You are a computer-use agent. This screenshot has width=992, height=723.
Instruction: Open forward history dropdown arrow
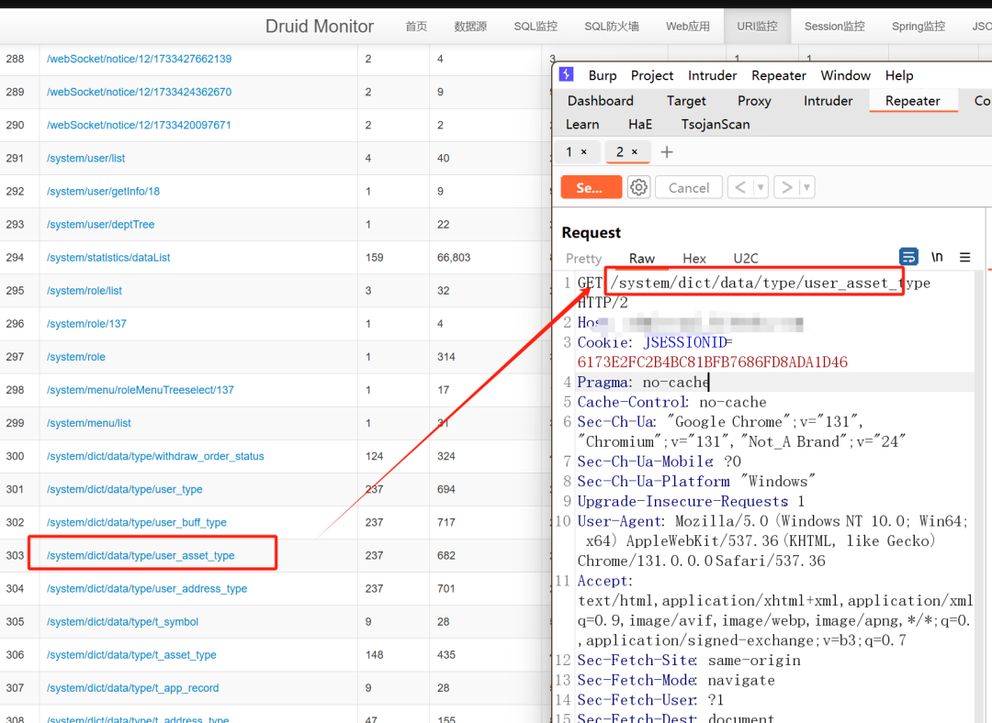coord(806,187)
